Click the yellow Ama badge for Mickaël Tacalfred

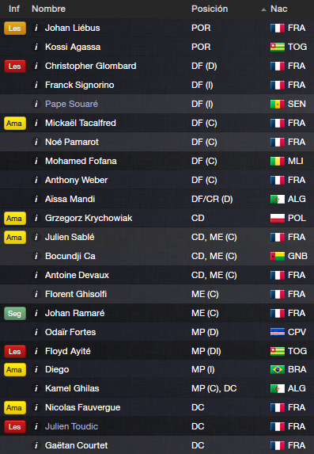pos(15,124)
